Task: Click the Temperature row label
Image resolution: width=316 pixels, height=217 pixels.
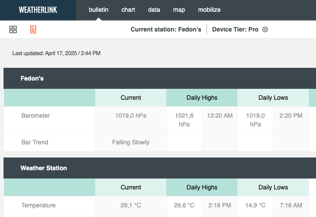Action: 38,205
